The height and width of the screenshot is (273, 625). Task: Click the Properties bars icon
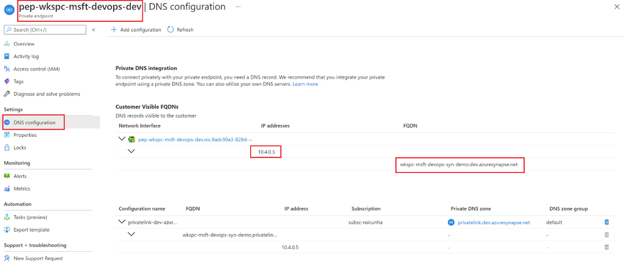point(7,135)
